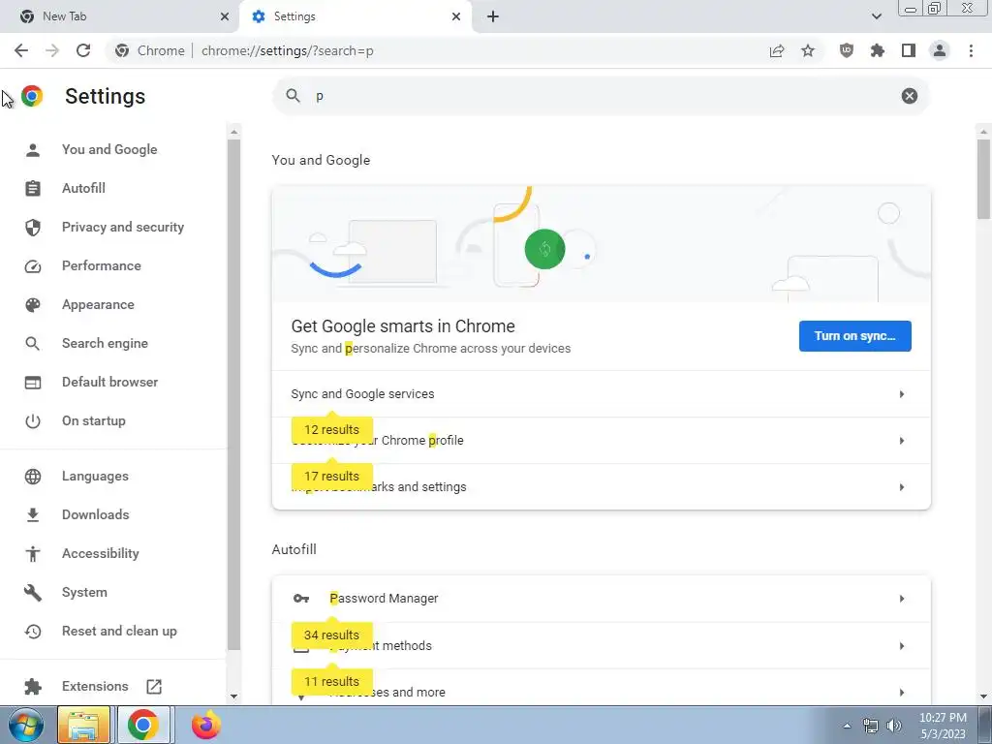
Task: Reload the Settings page
Action: pos(83,50)
